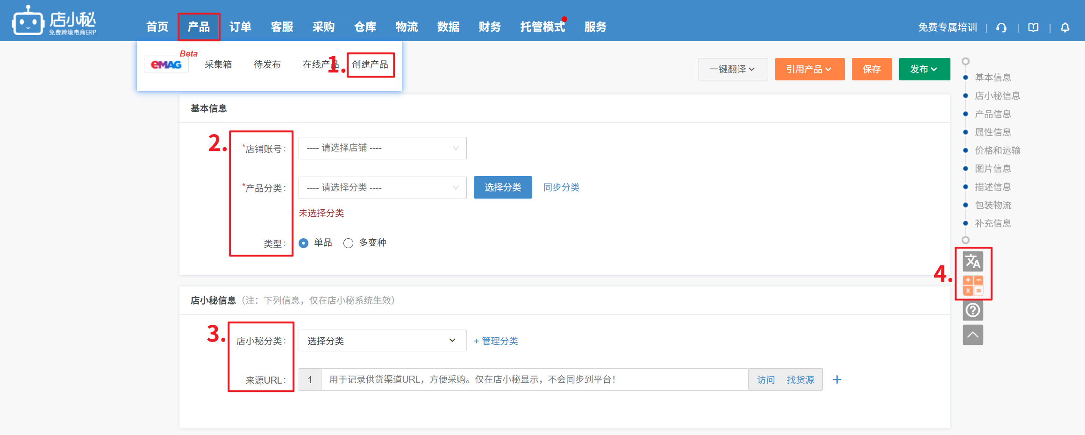Open the customer service headset icon
The width and height of the screenshot is (1085, 435).
click(x=1001, y=28)
